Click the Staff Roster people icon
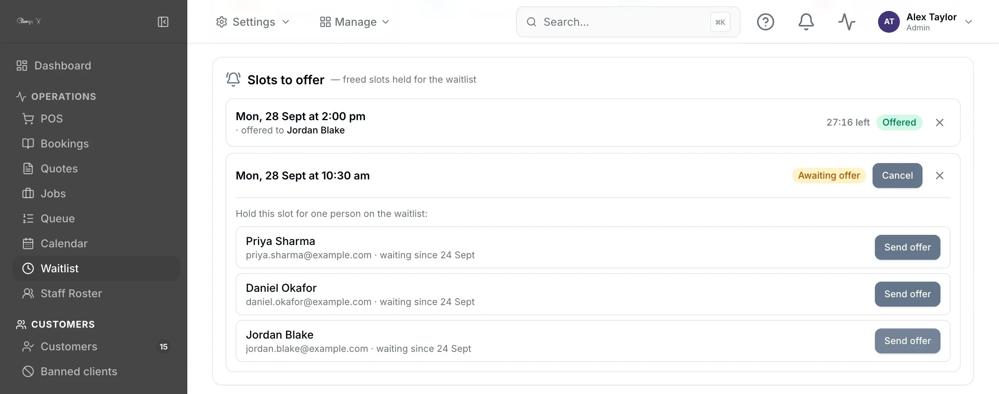This screenshot has width=999, height=394. (28, 293)
